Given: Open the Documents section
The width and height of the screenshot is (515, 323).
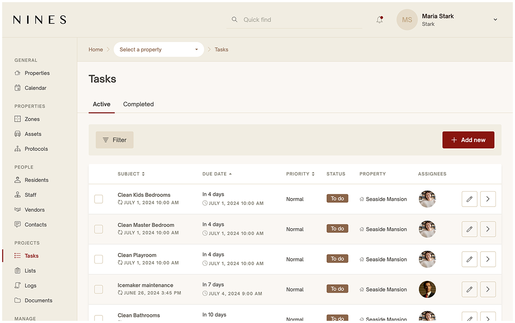Looking at the screenshot, I should pos(38,300).
